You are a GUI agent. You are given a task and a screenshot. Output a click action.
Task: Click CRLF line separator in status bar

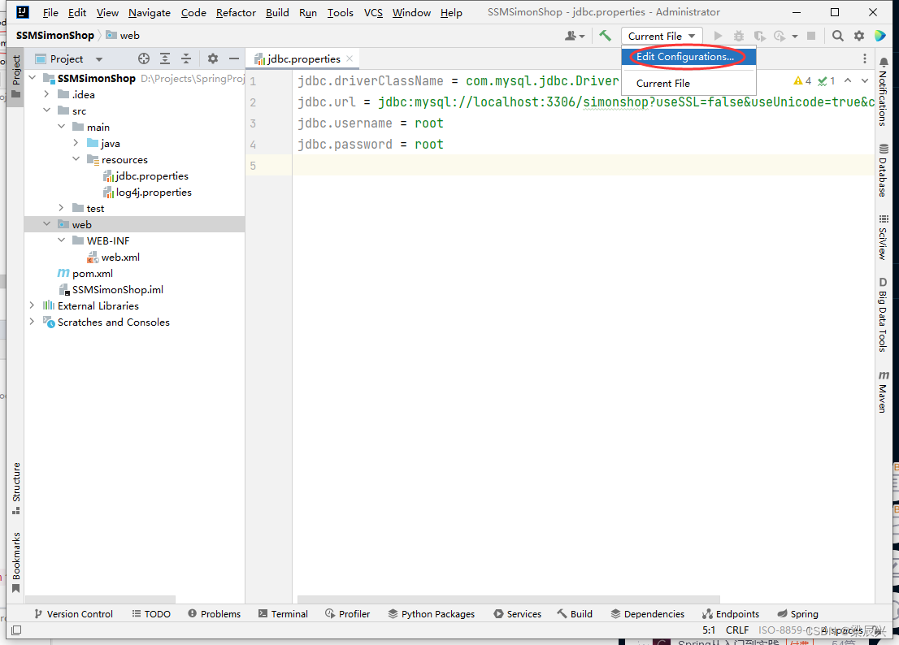pyautogui.click(x=736, y=630)
